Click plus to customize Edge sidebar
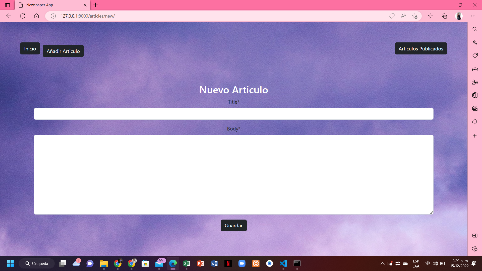Screen dimensions: 482x271 pyautogui.click(x=474, y=136)
